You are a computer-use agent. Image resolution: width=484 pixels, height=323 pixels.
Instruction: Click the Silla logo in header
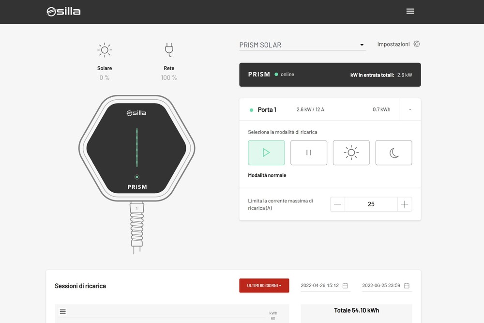(x=63, y=12)
